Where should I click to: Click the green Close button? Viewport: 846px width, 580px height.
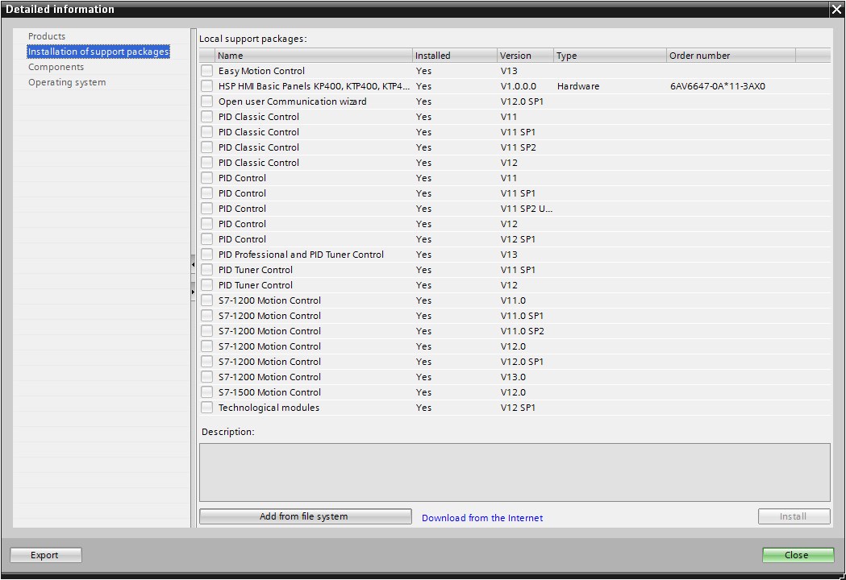798,555
